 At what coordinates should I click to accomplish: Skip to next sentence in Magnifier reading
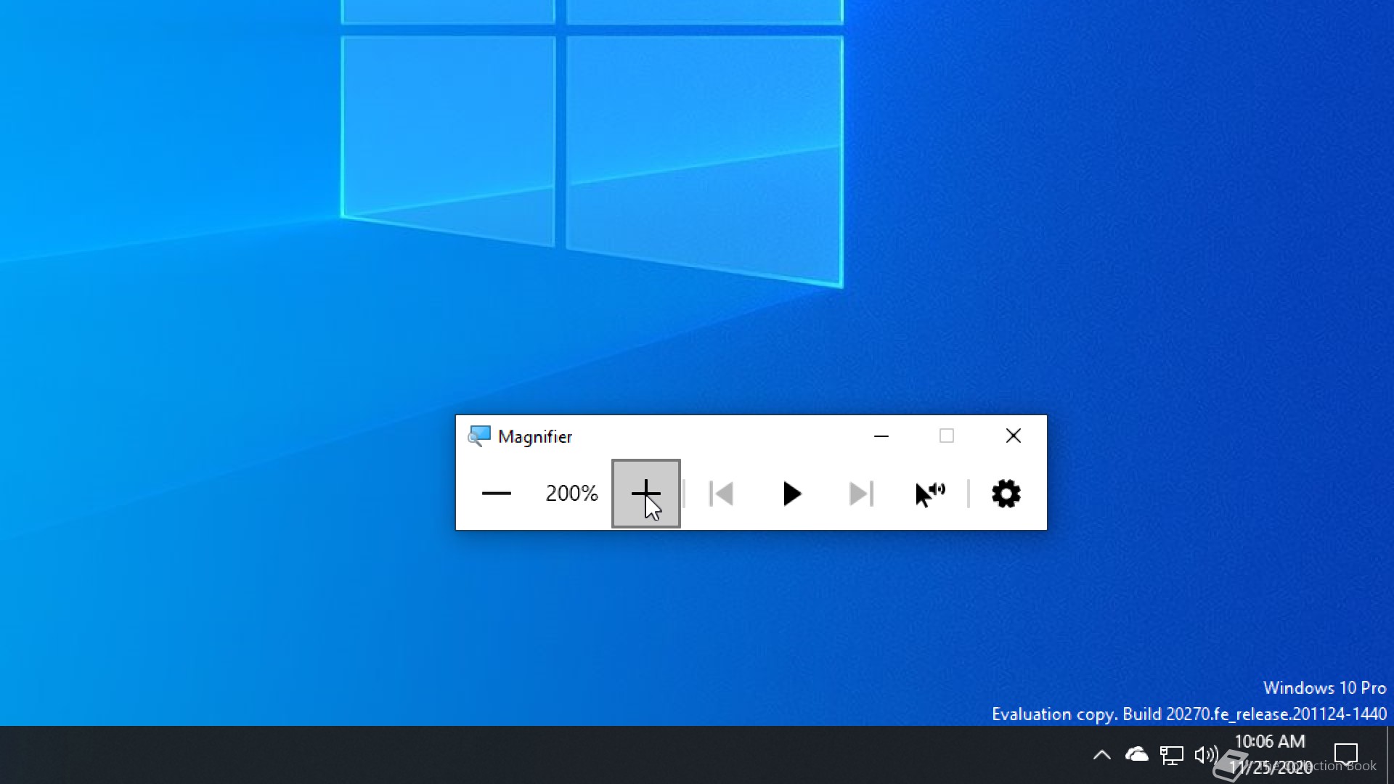[861, 494]
